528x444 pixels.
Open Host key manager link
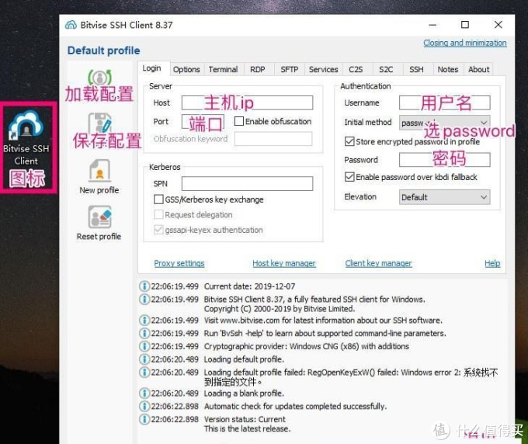tap(284, 263)
